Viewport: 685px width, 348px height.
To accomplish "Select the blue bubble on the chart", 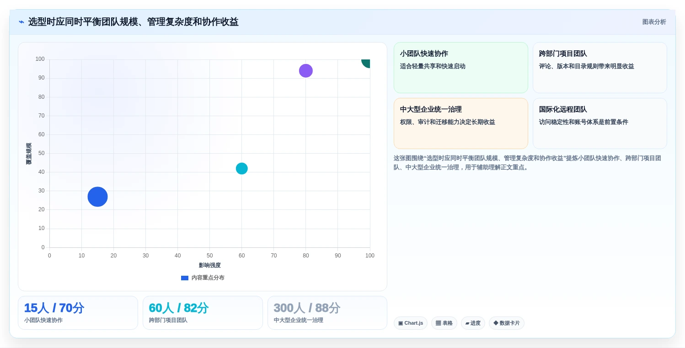I will tap(97, 197).
